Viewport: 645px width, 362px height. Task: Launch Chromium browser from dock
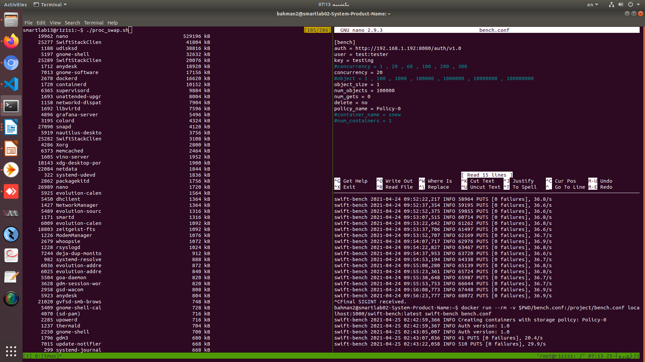pyautogui.click(x=11, y=63)
